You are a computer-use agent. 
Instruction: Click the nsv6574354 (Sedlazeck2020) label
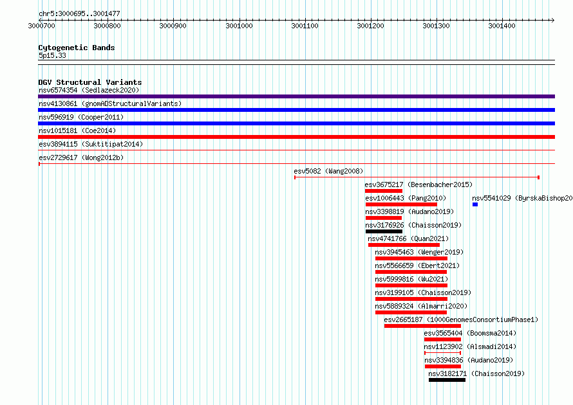pos(89,90)
